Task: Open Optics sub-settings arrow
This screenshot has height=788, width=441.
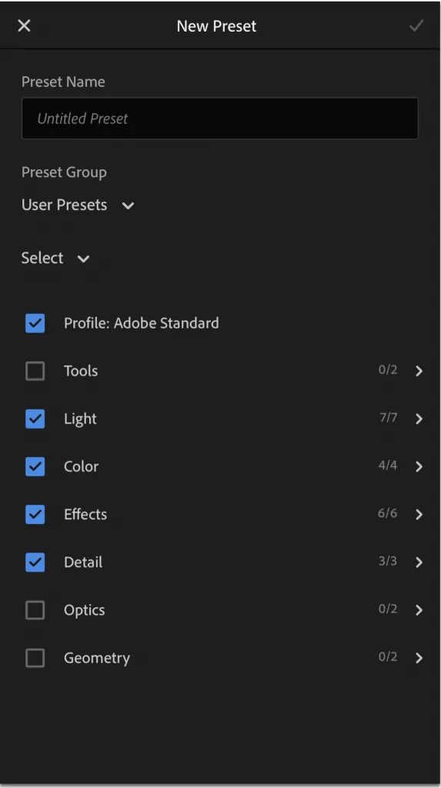Action: tap(419, 609)
